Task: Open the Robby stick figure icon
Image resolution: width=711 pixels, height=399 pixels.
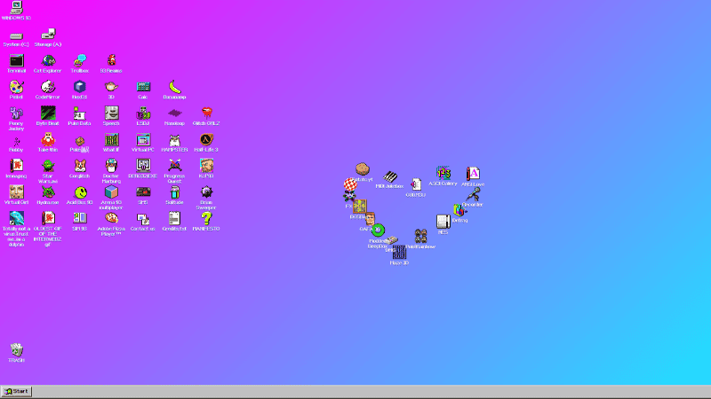Action: (16, 141)
